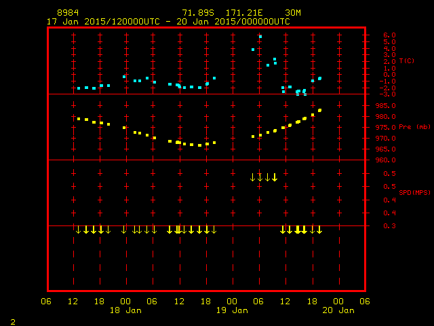Screen dimensions: 434x326
Task: Click the rightmost wind arrow on 0.3 line
Action: point(319,230)
